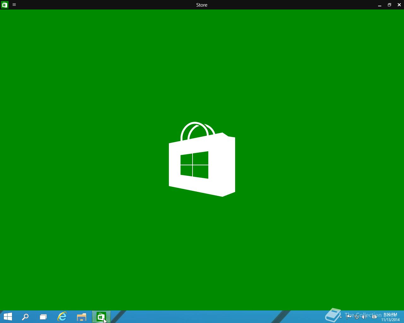Click the Store taskbar button
404x323 pixels.
(x=101, y=317)
